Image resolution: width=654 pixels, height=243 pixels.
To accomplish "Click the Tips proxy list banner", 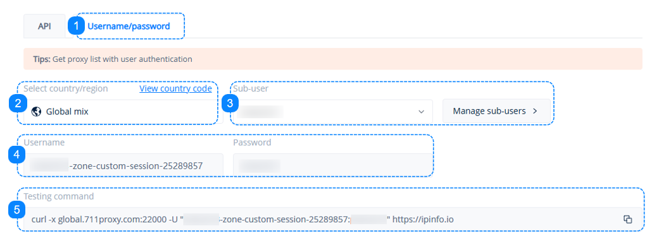I will pyautogui.click(x=333, y=59).
